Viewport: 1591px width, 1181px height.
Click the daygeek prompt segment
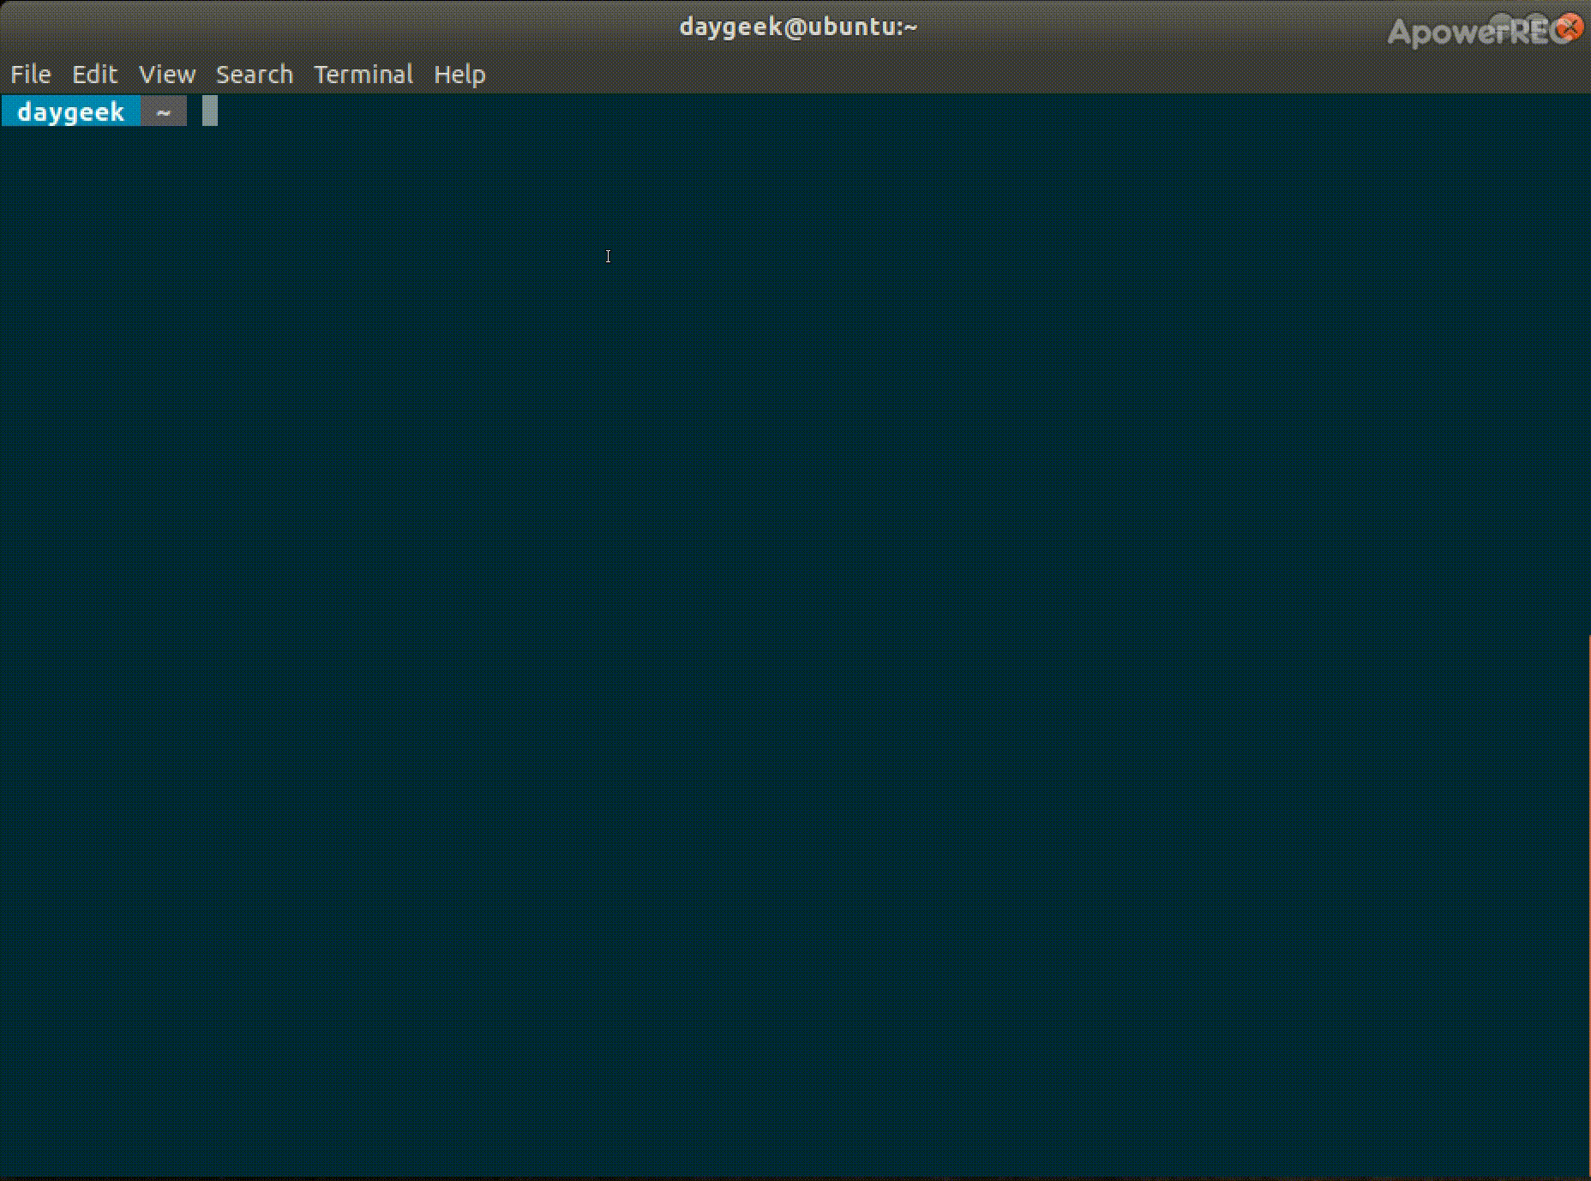point(70,111)
